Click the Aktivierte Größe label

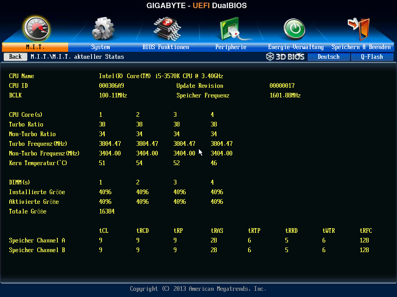pos(34,201)
